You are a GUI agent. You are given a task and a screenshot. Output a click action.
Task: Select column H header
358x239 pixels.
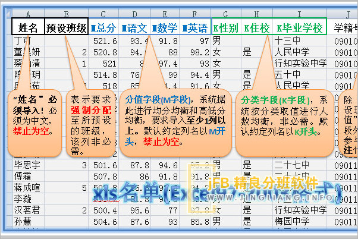(x=257, y=14)
